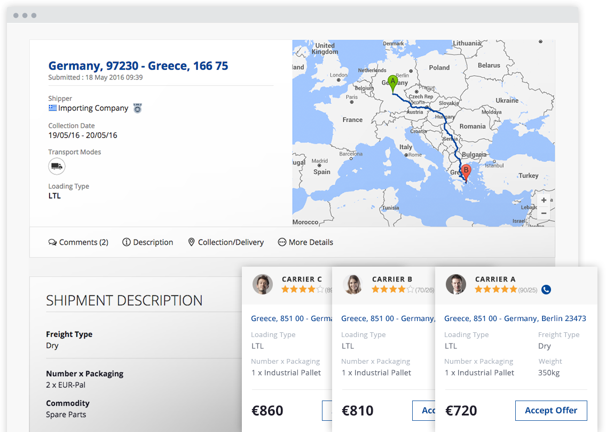The width and height of the screenshot is (606, 432).
Task: View Carrier B profile photo
Action: pyautogui.click(x=353, y=284)
